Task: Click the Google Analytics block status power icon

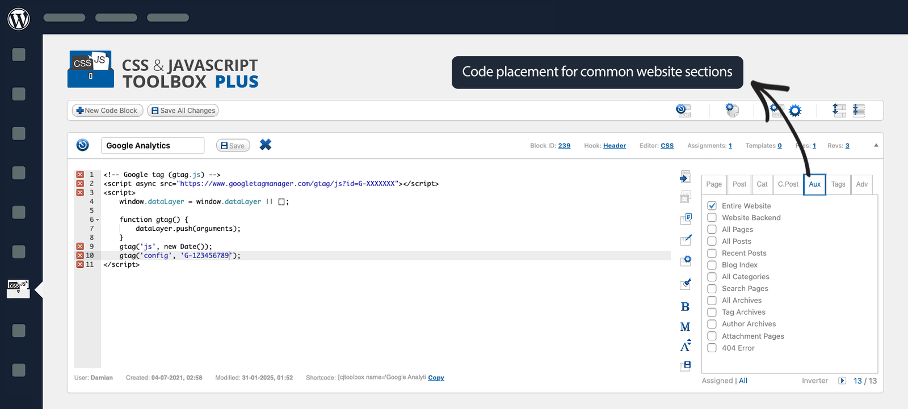Action: click(x=83, y=145)
